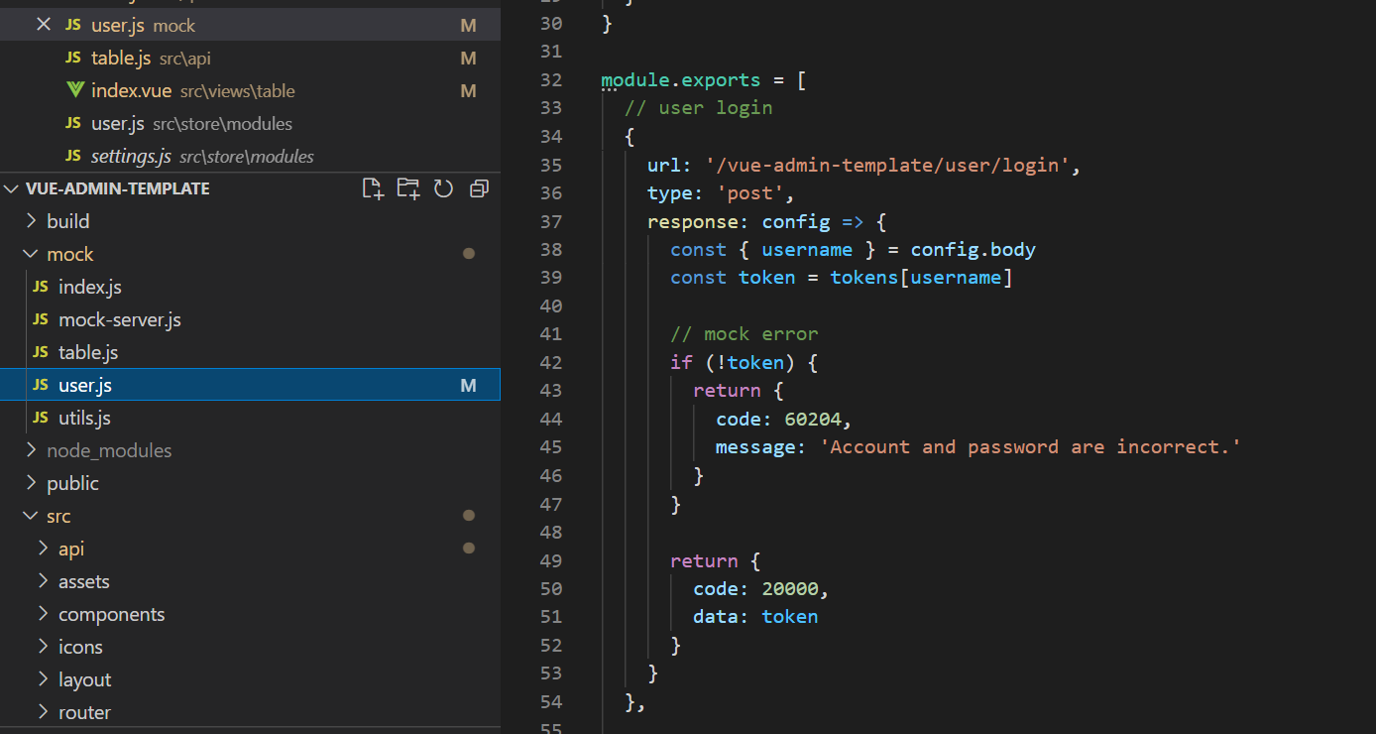
Task: Open index.vue from src\views\table
Action: coord(250,90)
